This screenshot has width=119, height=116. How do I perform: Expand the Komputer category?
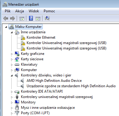click(12, 70)
